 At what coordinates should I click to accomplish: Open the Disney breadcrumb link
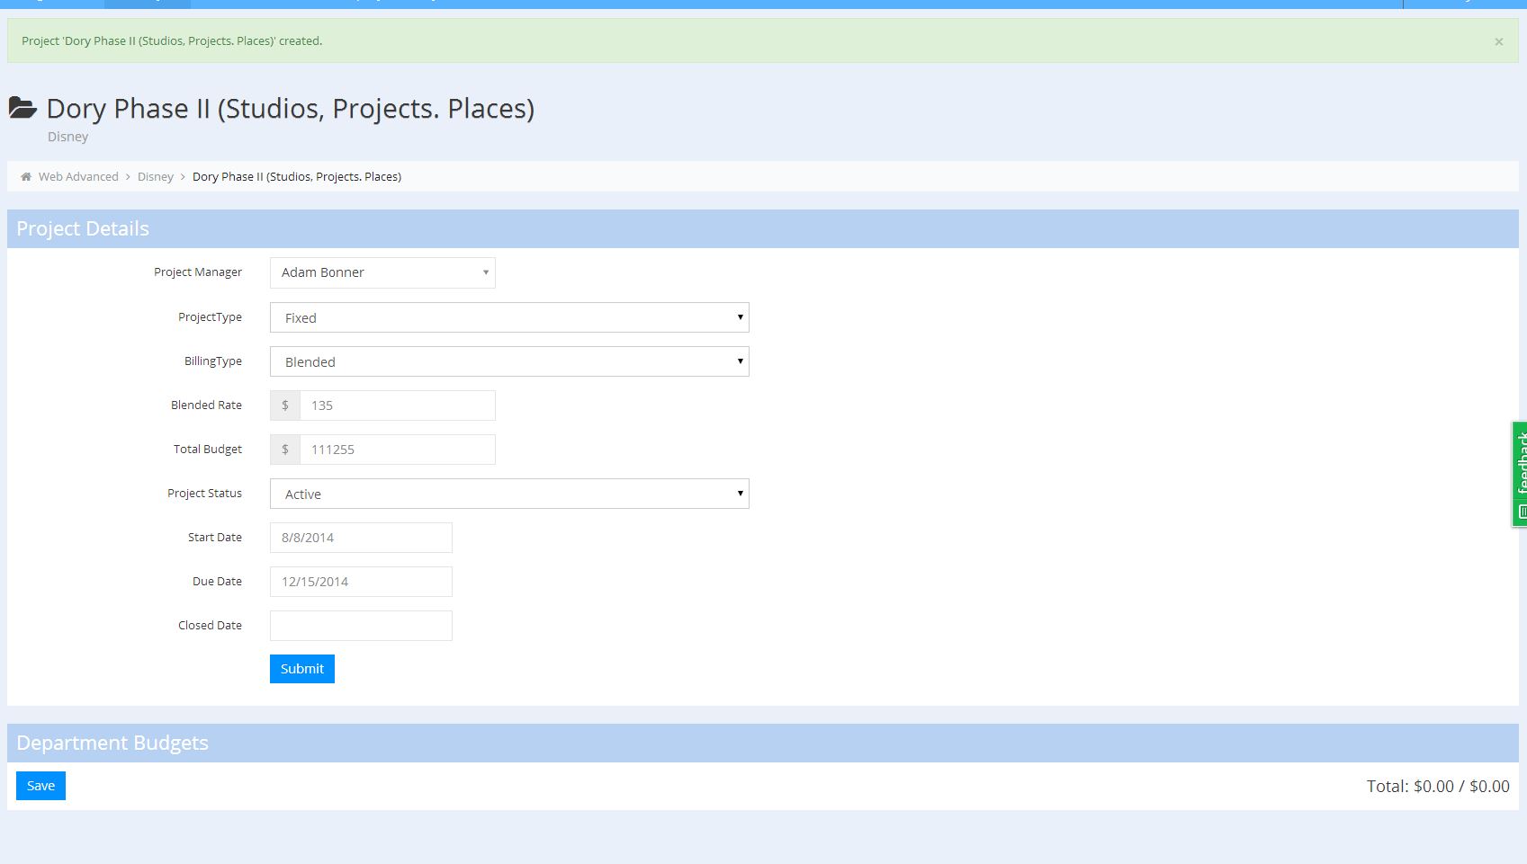155,177
